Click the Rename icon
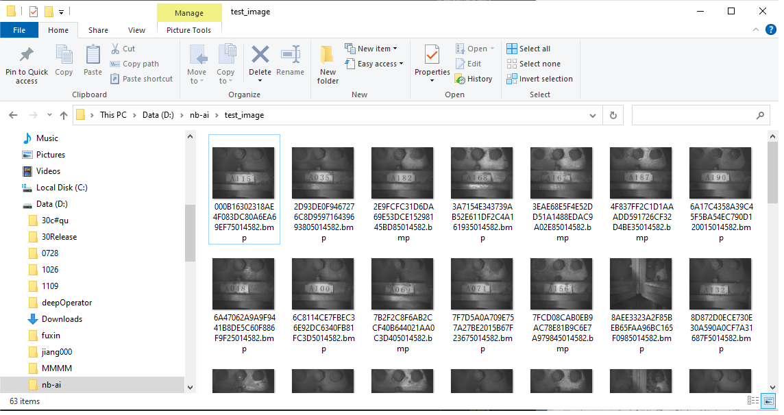Viewport: 784px width, 415px height. [290, 55]
